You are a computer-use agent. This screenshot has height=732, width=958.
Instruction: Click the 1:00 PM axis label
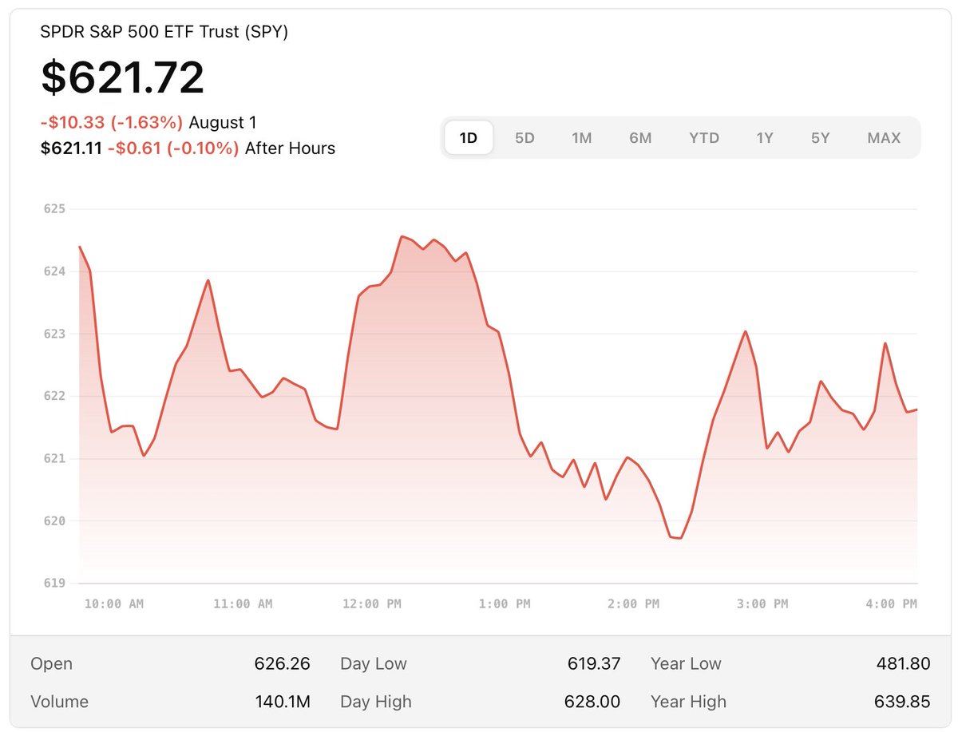click(x=505, y=604)
